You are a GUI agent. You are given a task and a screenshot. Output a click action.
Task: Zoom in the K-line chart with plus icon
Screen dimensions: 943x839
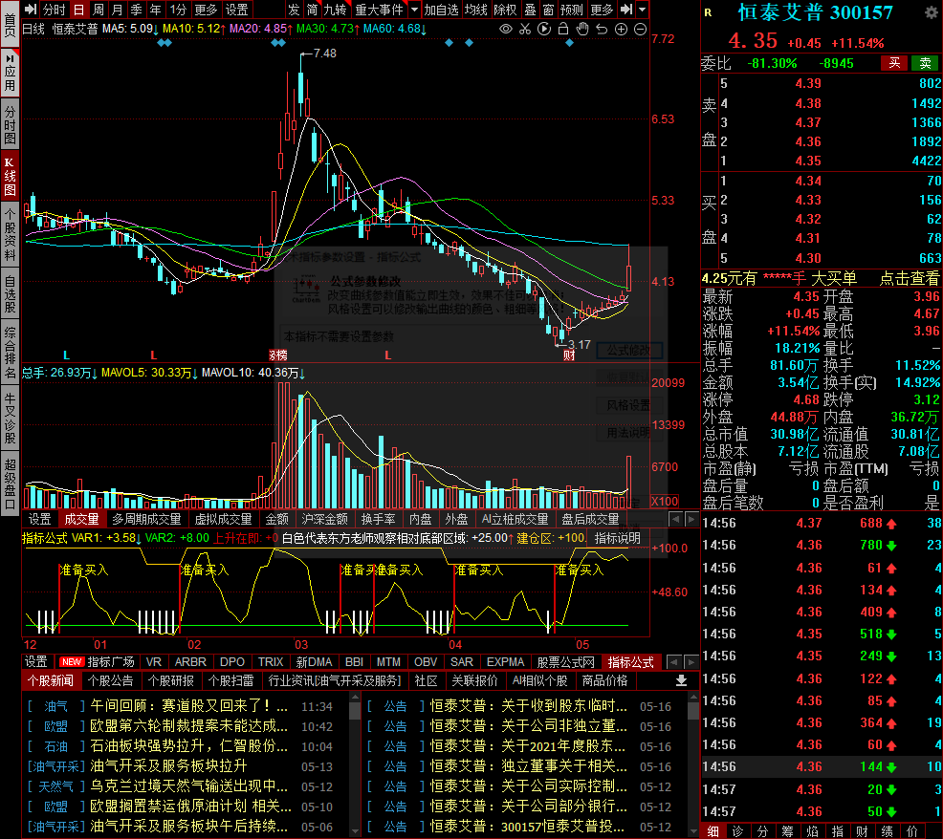click(x=622, y=29)
